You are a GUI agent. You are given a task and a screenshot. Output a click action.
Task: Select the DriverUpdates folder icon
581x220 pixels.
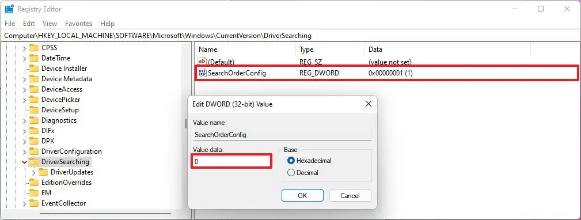point(43,172)
